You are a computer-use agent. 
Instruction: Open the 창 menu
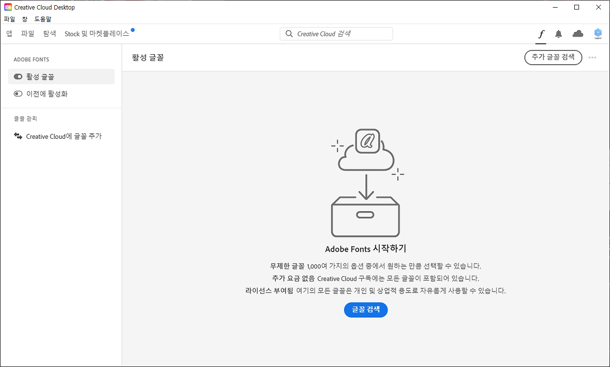pyautogui.click(x=25, y=19)
